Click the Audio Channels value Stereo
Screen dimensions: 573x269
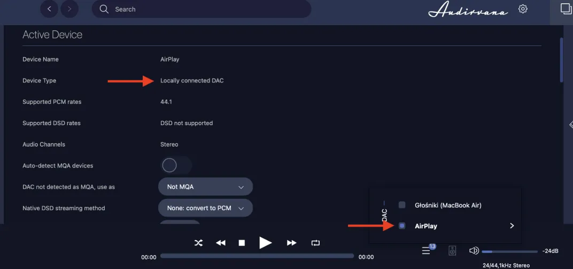(169, 144)
